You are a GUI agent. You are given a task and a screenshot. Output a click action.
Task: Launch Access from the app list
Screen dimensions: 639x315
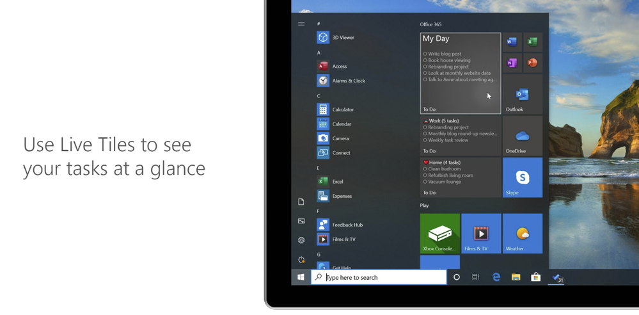tap(332, 66)
